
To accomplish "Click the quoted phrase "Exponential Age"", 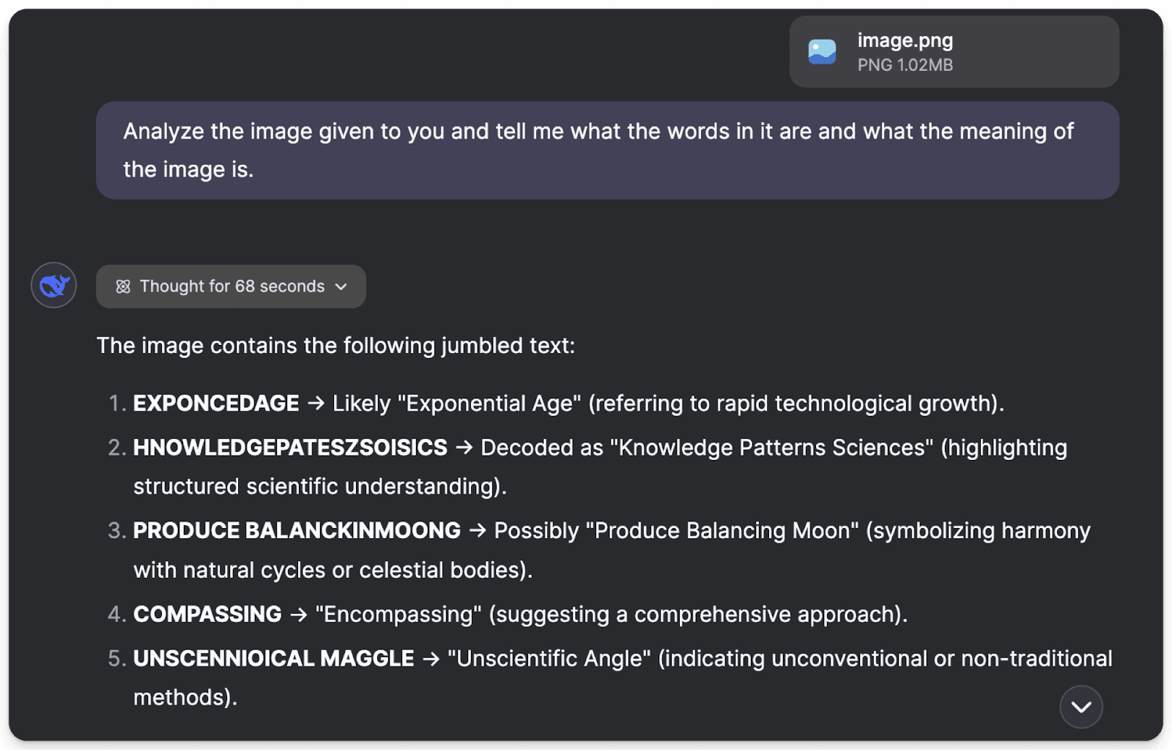I will [489, 404].
